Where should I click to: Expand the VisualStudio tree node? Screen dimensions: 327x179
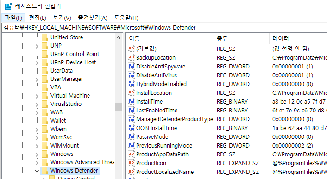click(37, 105)
